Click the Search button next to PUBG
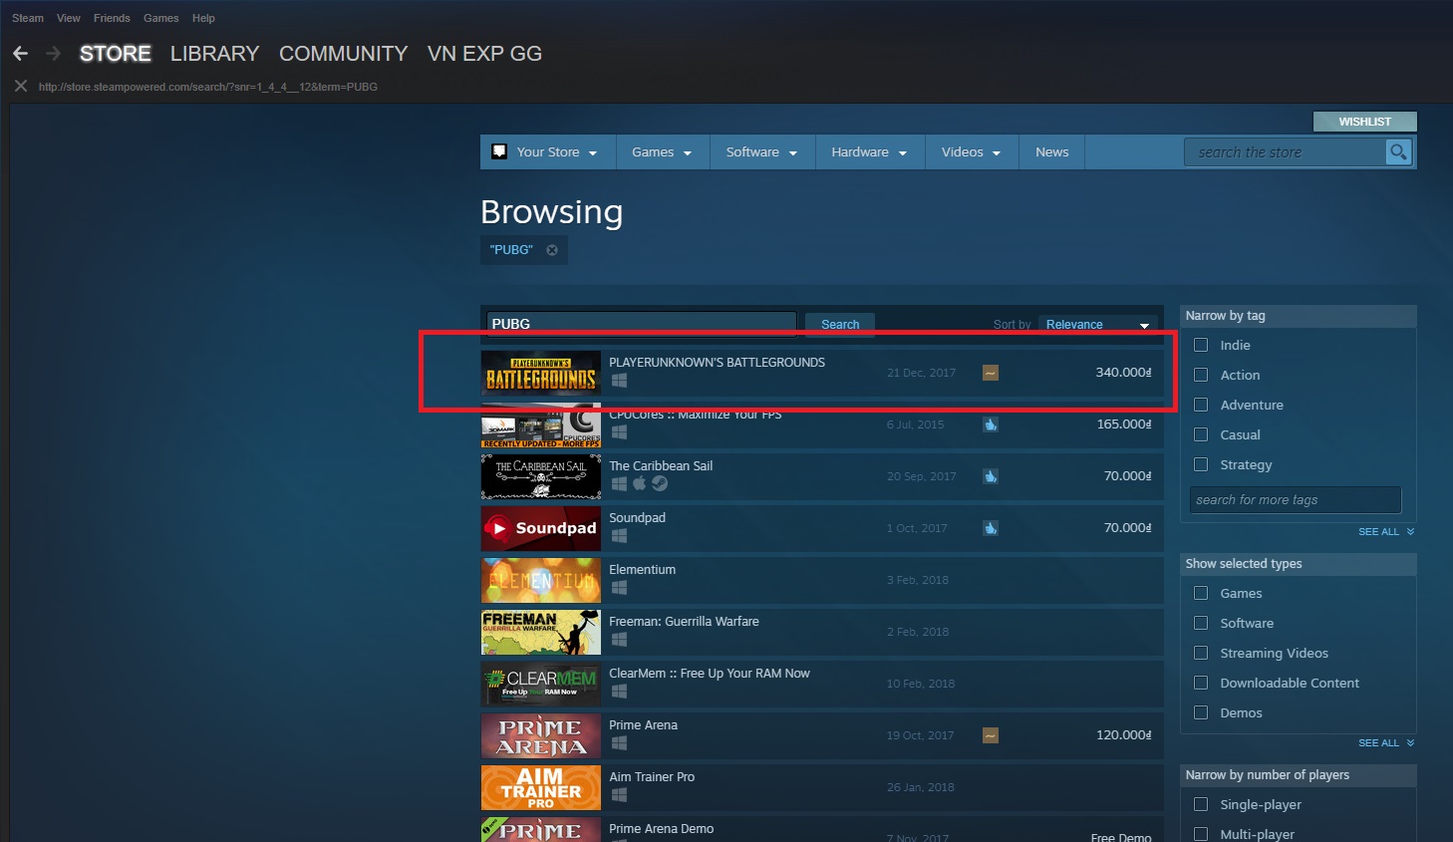Image resolution: width=1453 pixels, height=842 pixels. [x=840, y=325]
